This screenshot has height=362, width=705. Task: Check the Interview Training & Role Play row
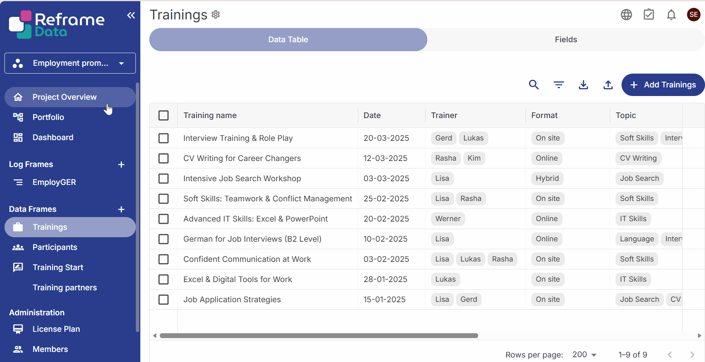click(x=164, y=138)
